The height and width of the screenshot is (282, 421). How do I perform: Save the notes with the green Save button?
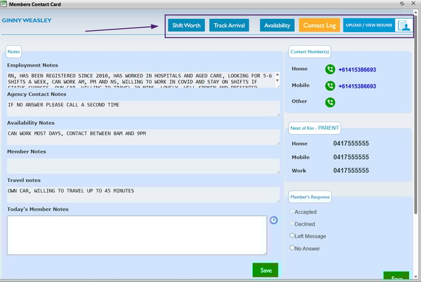265,270
